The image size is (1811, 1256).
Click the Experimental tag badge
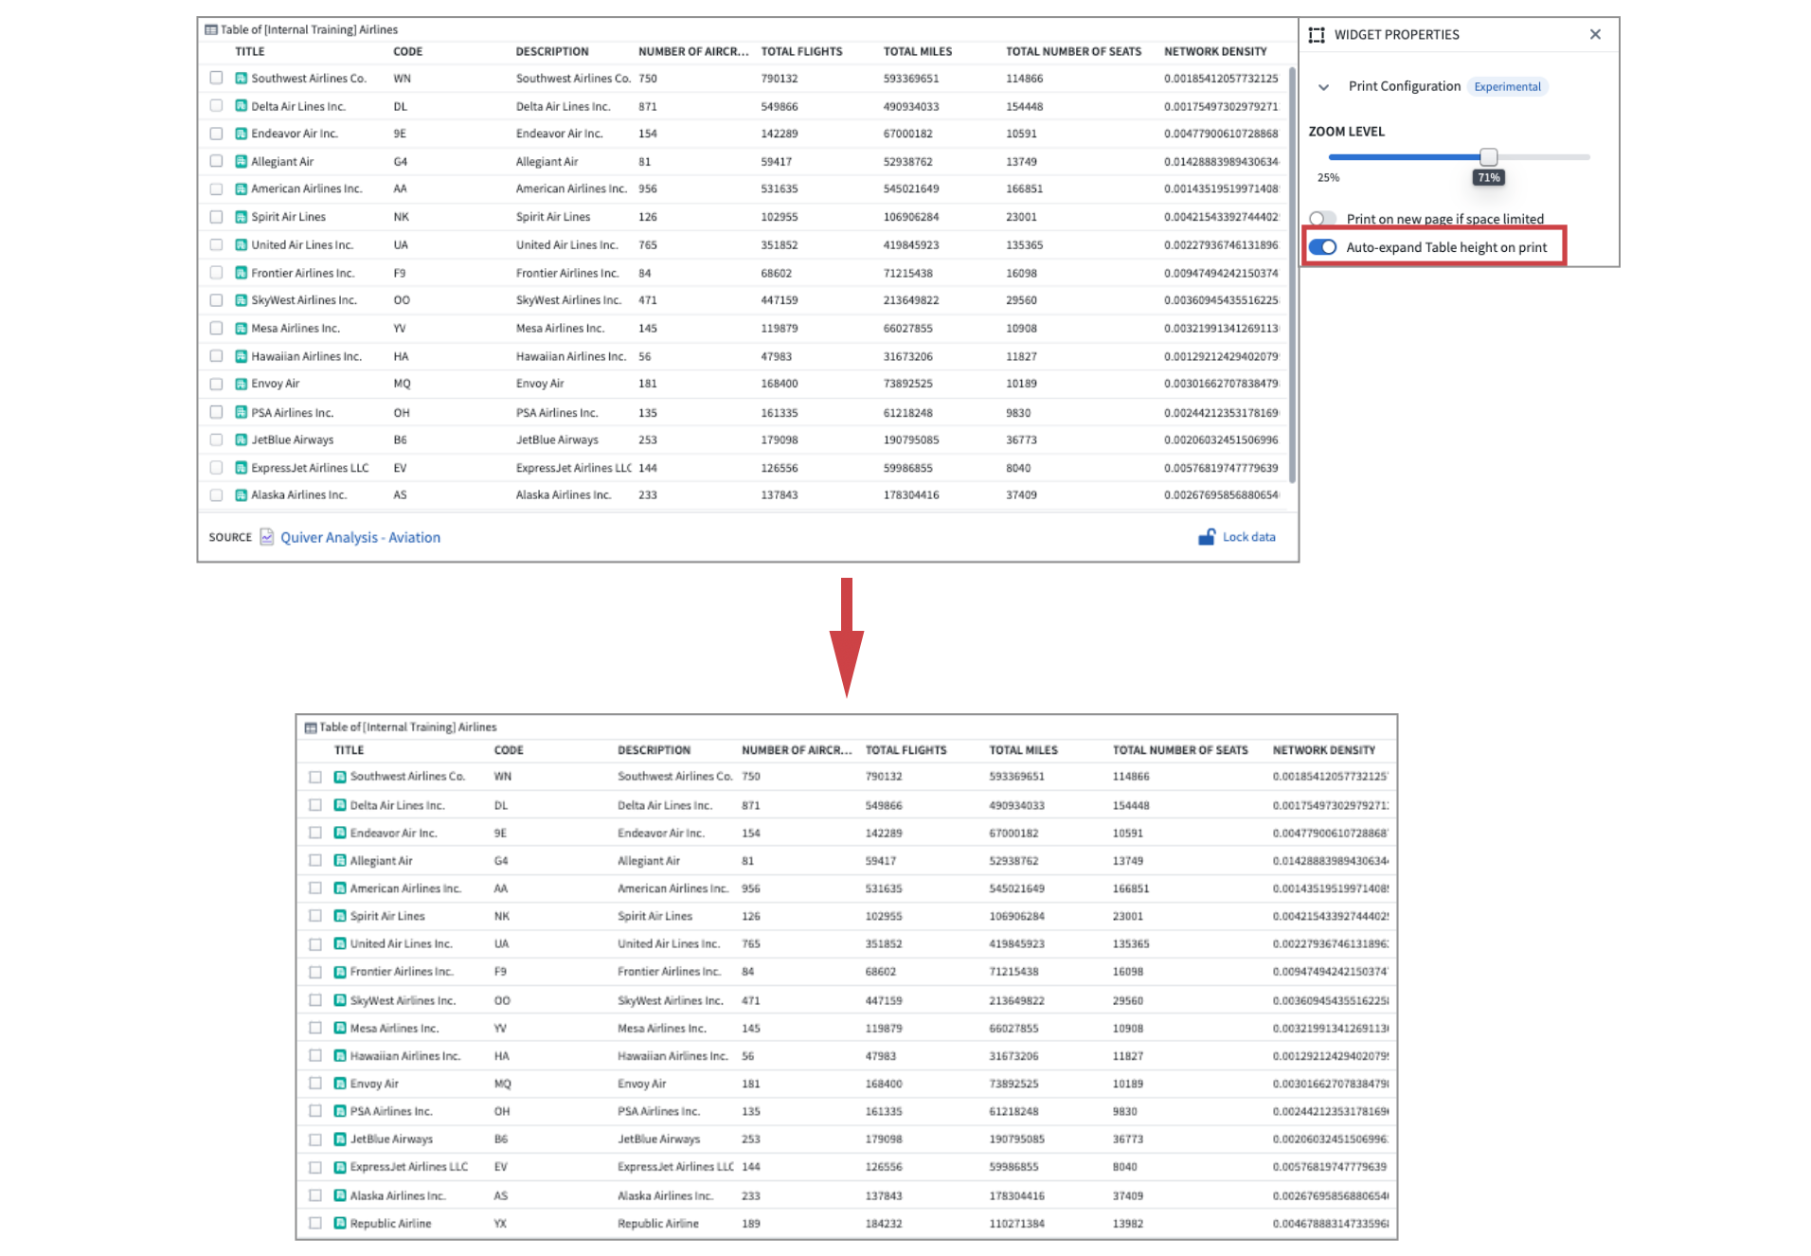pyautogui.click(x=1507, y=86)
